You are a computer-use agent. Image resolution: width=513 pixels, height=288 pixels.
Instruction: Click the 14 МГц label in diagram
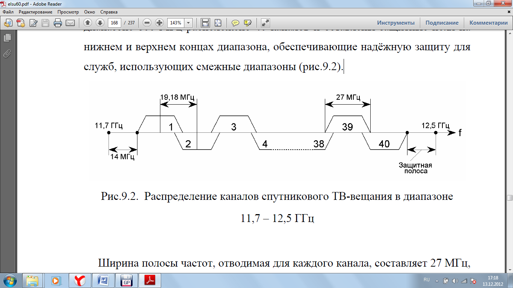point(122,157)
